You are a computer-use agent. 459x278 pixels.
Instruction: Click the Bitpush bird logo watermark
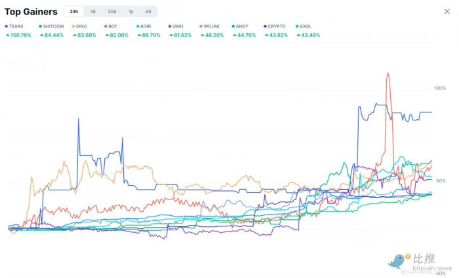398,260
